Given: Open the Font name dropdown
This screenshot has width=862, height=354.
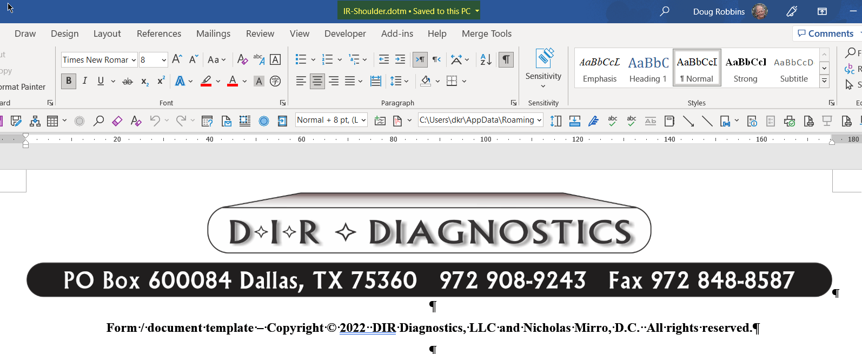Looking at the screenshot, I should click(x=134, y=60).
